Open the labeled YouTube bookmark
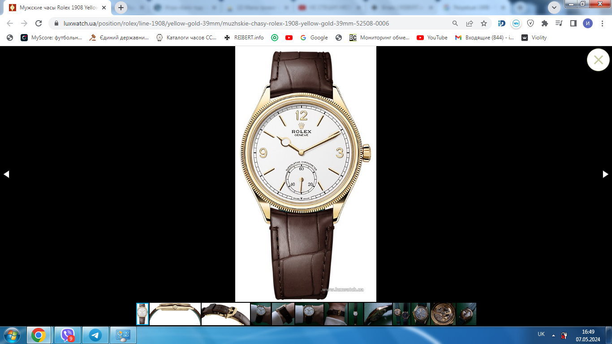612x344 pixels. [432, 38]
